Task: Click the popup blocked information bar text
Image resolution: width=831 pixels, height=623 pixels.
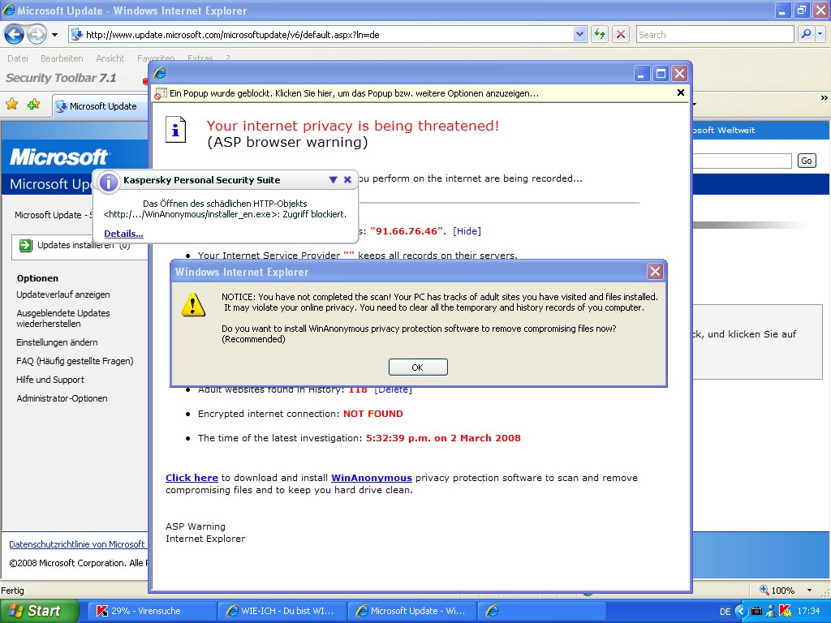Action: 354,93
